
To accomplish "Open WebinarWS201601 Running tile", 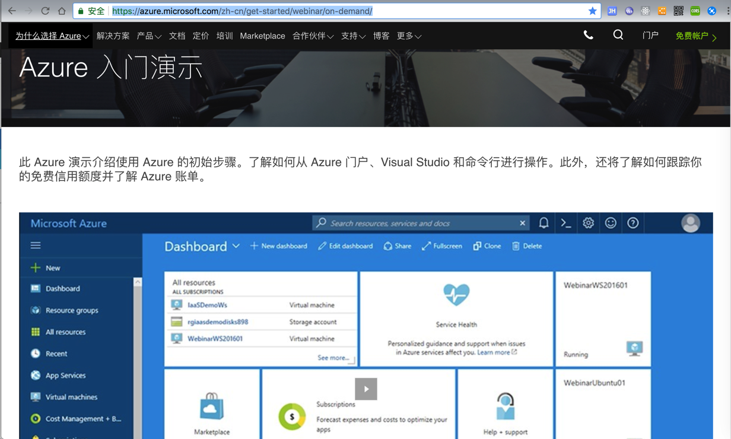I will (603, 319).
